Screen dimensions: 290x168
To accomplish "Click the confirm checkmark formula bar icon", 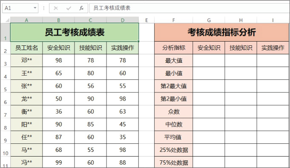I will 69,8.
